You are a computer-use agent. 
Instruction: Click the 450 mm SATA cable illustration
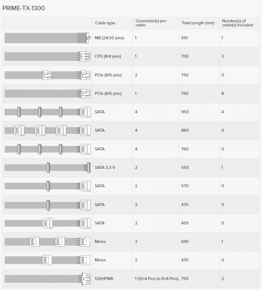coord(47,223)
